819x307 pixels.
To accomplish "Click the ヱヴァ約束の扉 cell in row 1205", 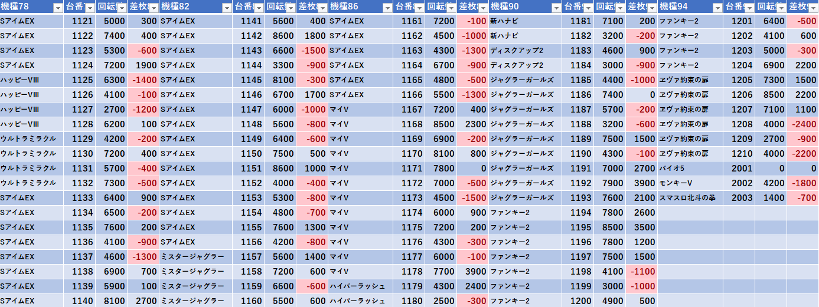I will pyautogui.click(x=690, y=80).
